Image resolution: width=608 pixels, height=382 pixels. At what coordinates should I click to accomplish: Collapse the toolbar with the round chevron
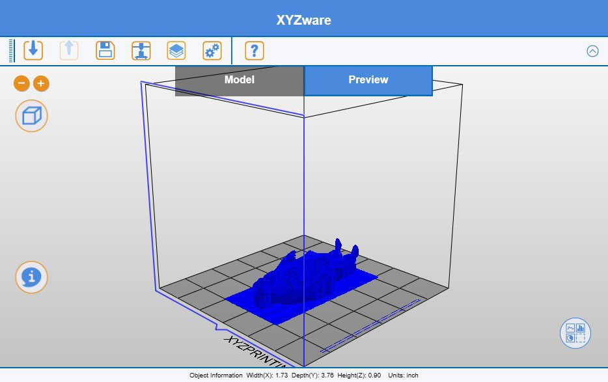pos(592,51)
